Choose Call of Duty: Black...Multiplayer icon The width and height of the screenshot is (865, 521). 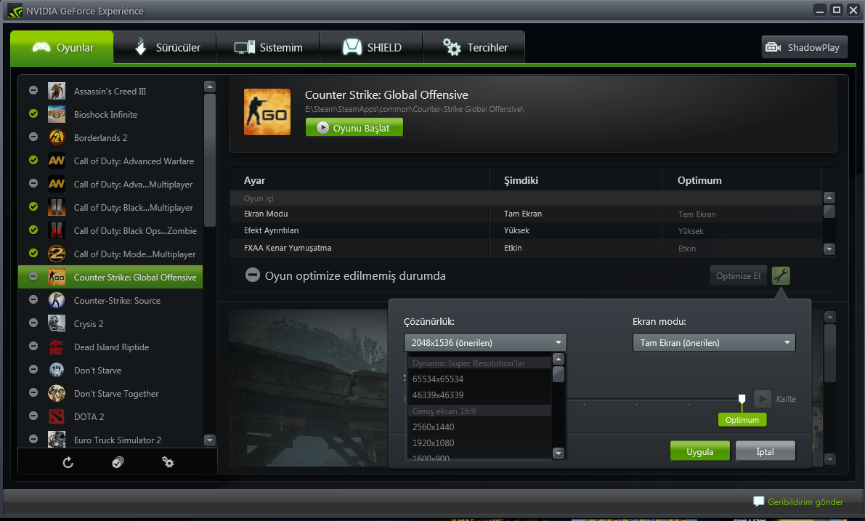point(56,207)
